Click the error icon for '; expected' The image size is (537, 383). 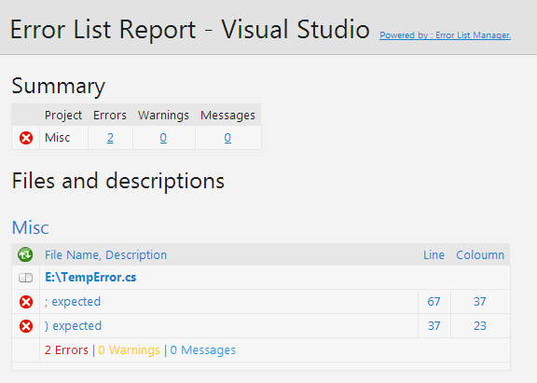tap(26, 302)
